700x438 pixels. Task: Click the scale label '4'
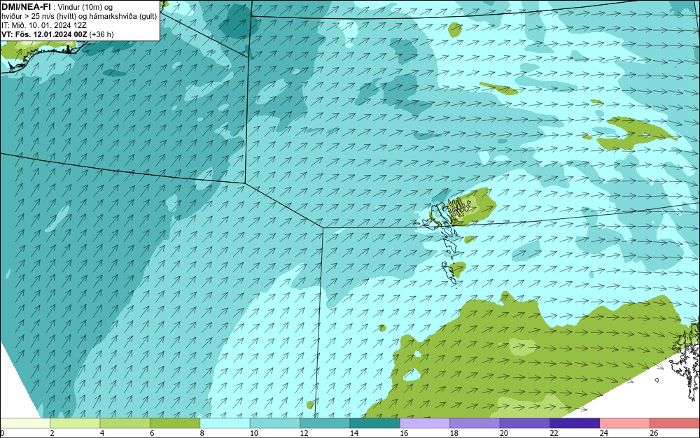(x=102, y=433)
